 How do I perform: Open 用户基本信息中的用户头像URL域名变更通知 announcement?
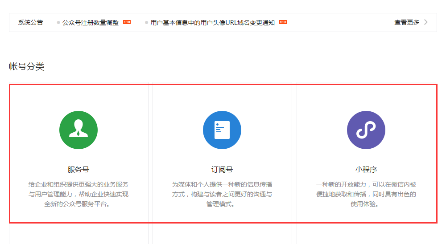point(212,22)
